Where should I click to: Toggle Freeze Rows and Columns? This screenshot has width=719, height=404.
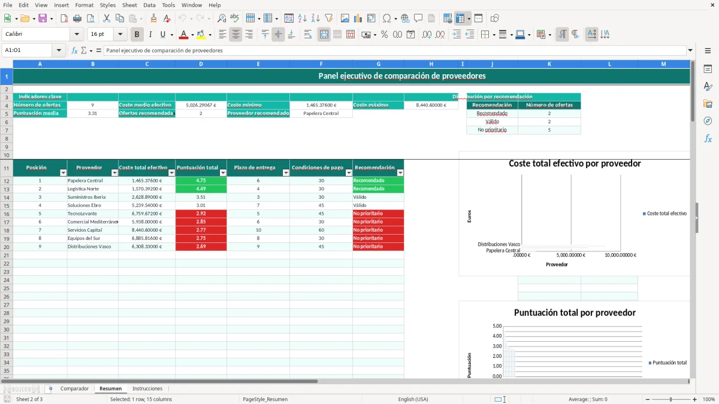pyautogui.click(x=460, y=19)
